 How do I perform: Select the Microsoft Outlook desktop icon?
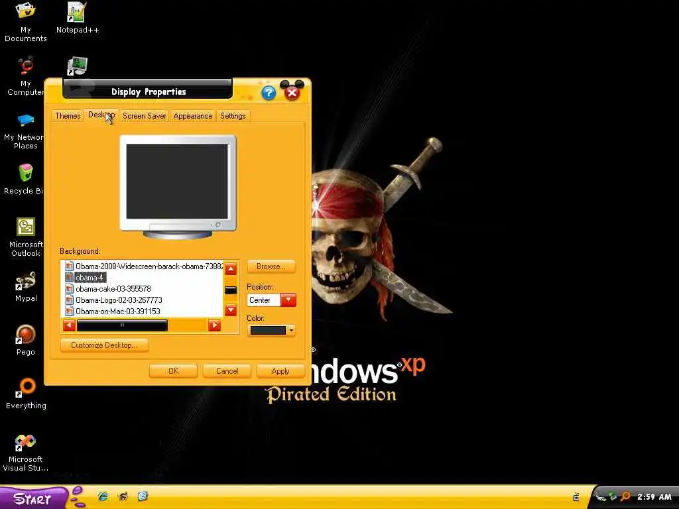pos(26,237)
